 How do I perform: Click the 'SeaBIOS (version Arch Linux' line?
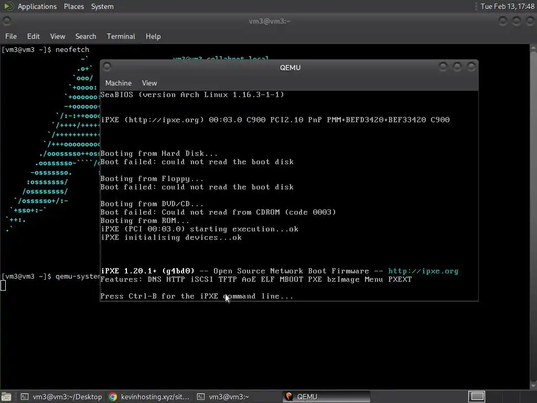pos(192,94)
